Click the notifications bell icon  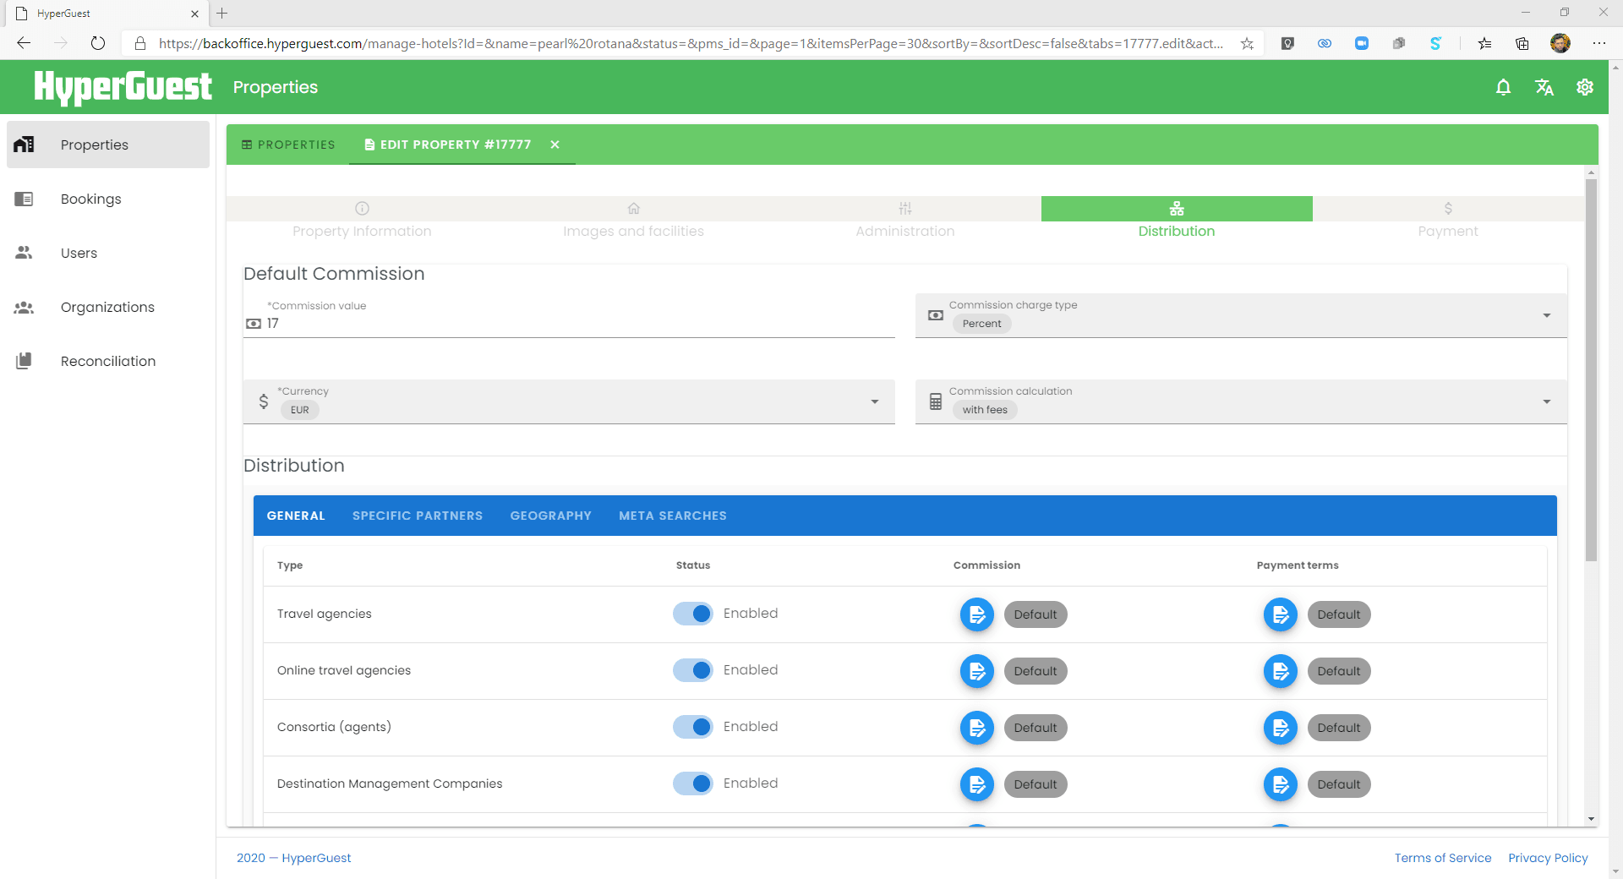click(x=1503, y=87)
